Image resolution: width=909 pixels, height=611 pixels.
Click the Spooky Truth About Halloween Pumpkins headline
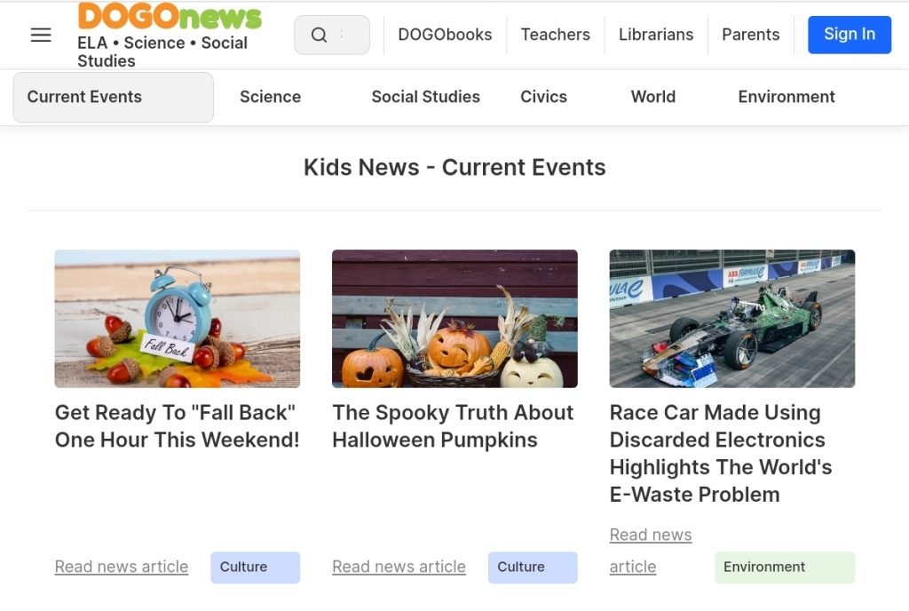tap(453, 426)
